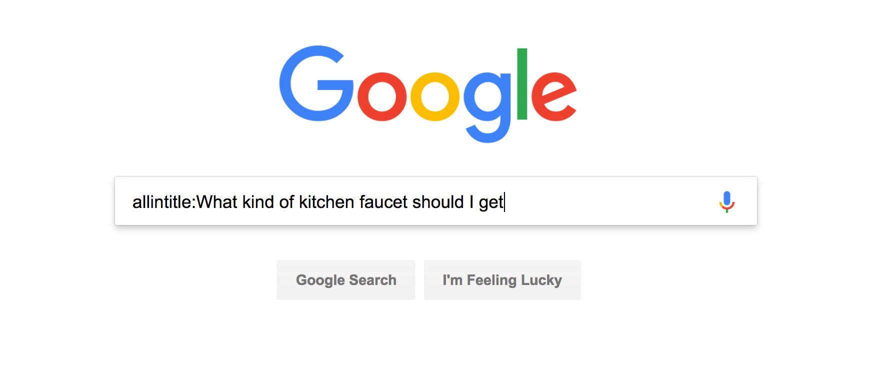Image resolution: width=875 pixels, height=366 pixels.
Task: Click the word 'Search' on the left button
Action: [x=372, y=280]
